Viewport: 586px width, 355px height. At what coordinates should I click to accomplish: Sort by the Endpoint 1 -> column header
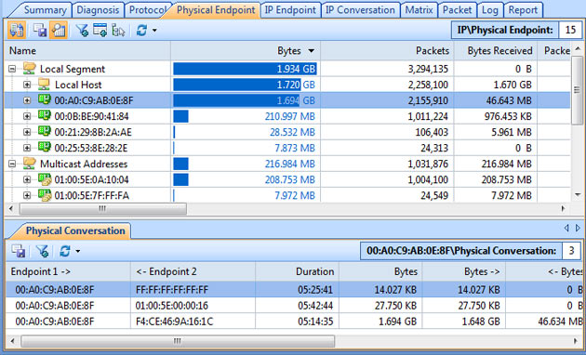pyautogui.click(x=68, y=271)
